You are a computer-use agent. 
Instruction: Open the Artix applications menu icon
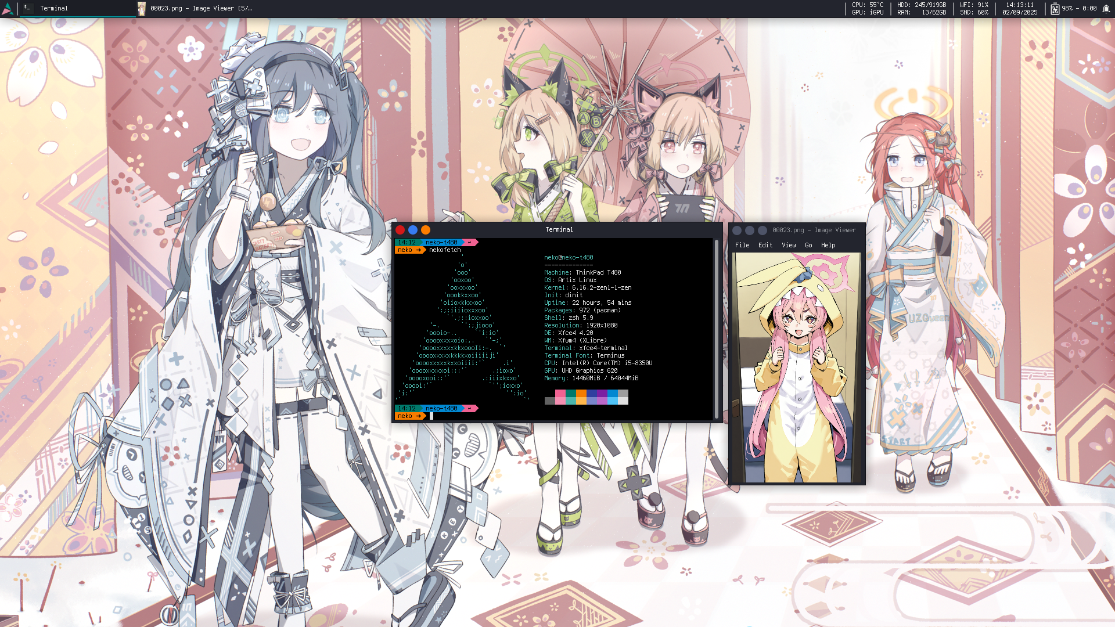pos(8,9)
